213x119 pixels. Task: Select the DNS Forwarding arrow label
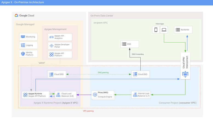(138, 54)
